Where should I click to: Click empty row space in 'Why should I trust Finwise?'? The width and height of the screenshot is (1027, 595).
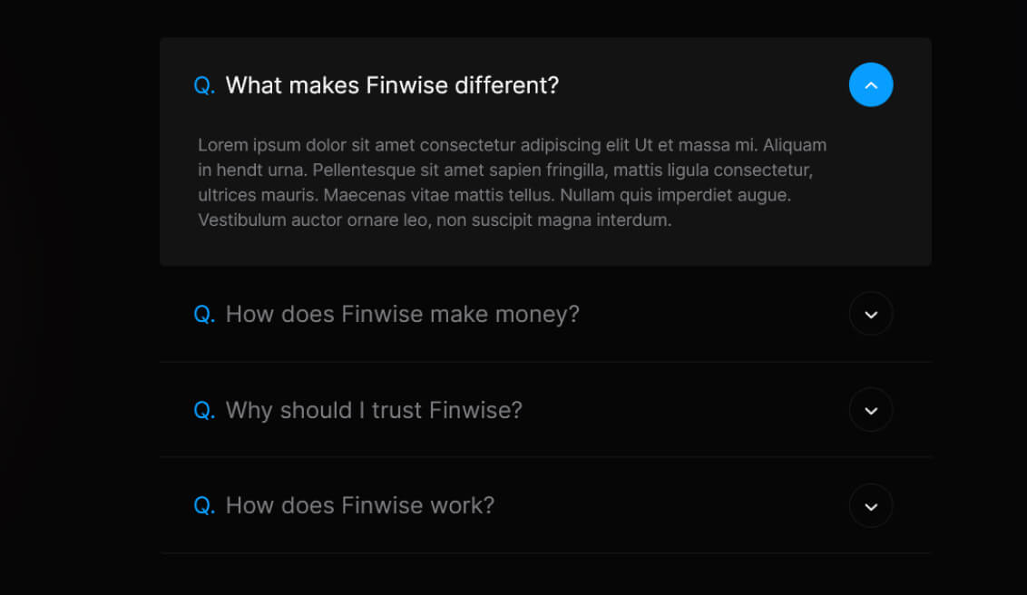coord(680,410)
